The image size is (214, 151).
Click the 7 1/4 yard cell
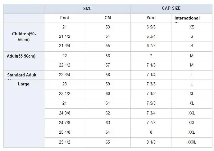tap(151, 75)
